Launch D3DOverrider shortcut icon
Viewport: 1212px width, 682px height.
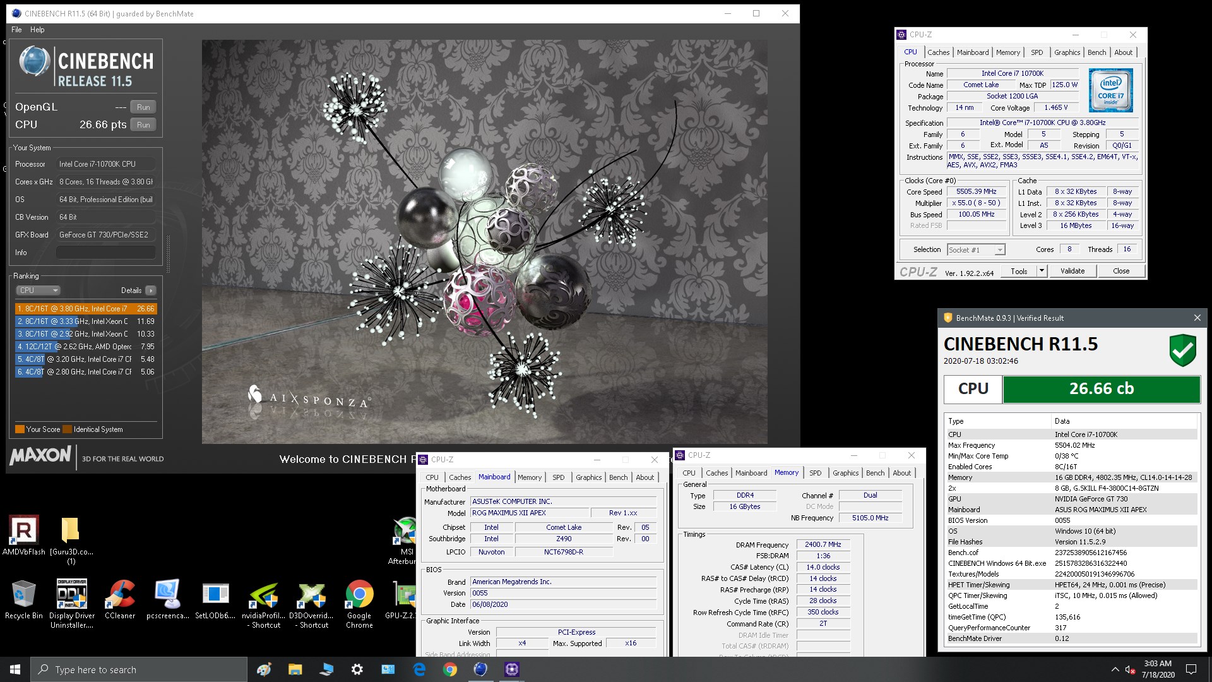point(311,604)
